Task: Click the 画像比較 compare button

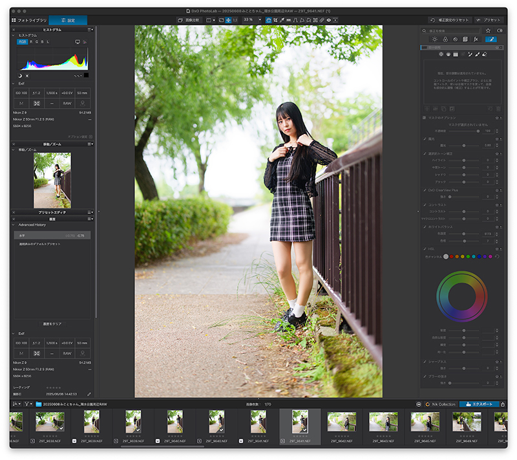Action: (189, 20)
